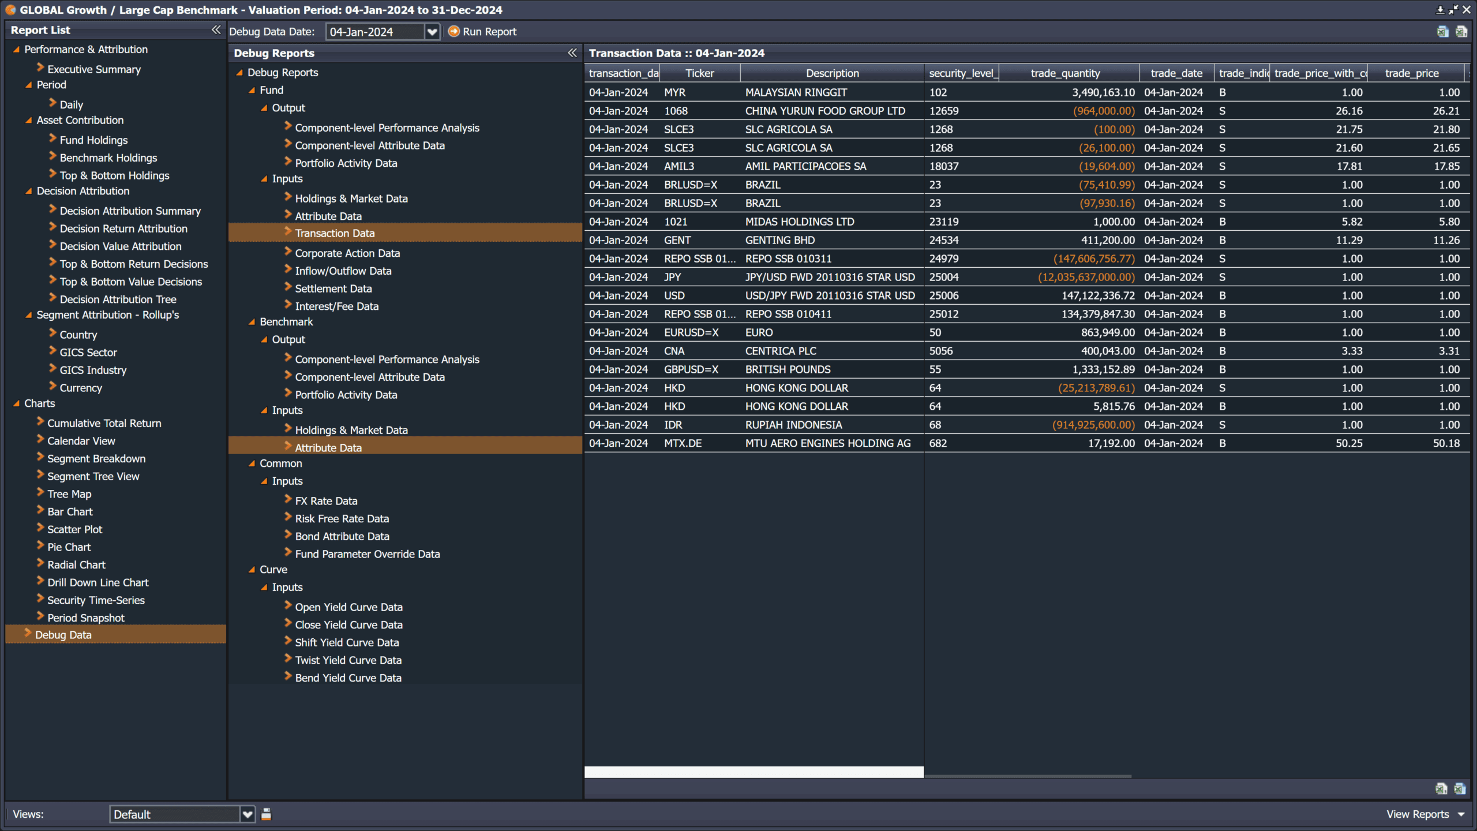Click the arrow icon beside Tree Map

[40, 492]
